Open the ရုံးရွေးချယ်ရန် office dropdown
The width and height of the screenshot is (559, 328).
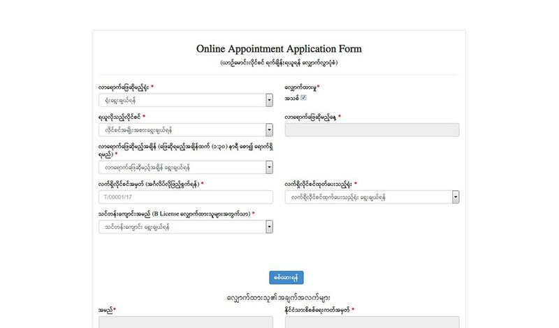pos(182,101)
